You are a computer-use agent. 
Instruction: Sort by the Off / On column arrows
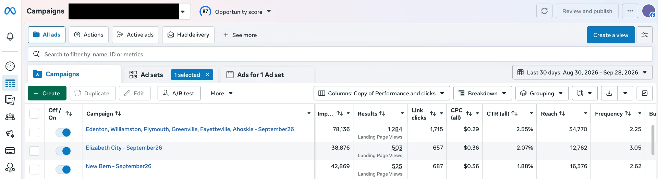pyautogui.click(x=69, y=113)
